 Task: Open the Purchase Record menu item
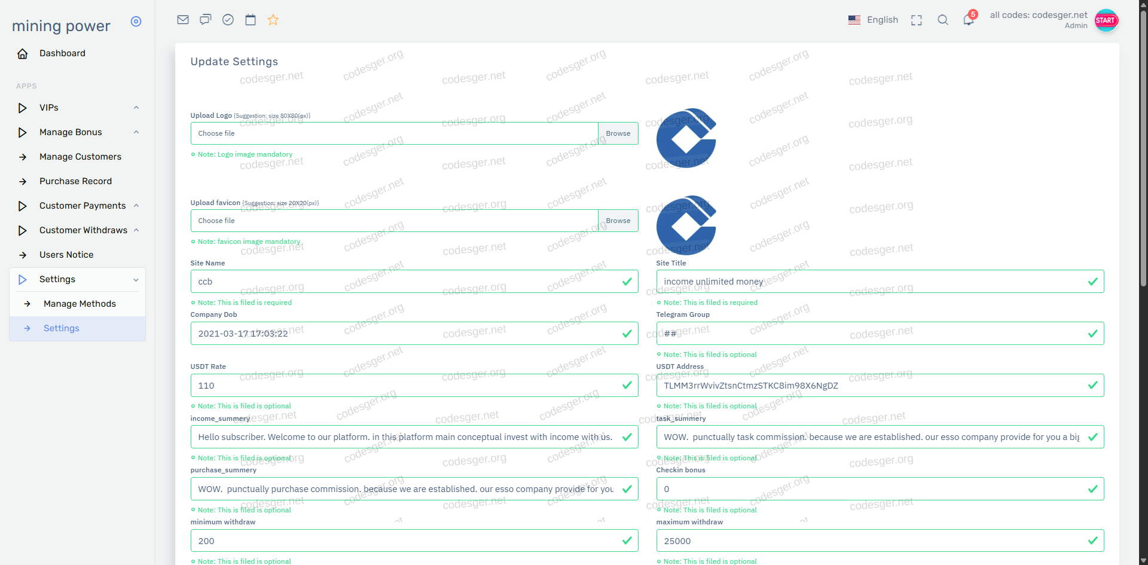point(75,181)
